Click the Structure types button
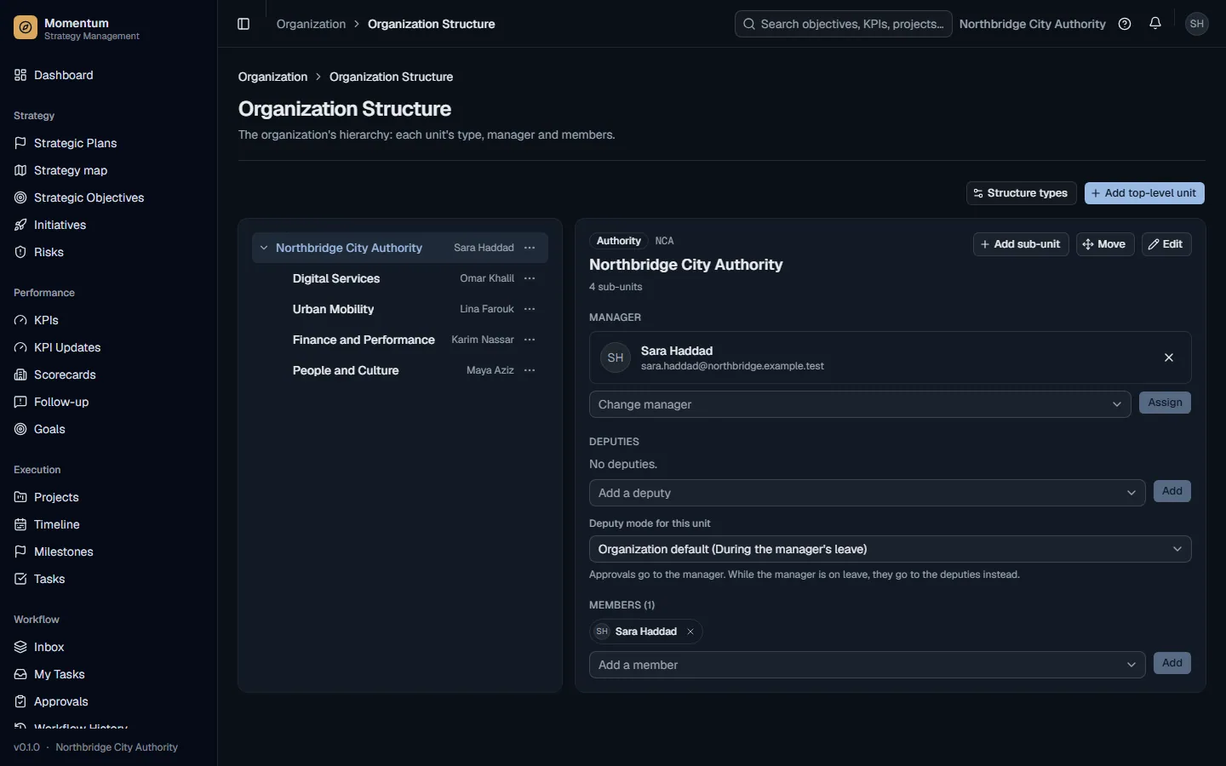Image resolution: width=1226 pixels, height=766 pixels. point(1021,193)
